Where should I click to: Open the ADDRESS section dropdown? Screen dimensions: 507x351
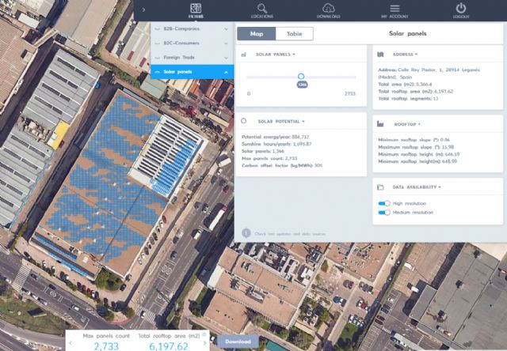point(405,55)
